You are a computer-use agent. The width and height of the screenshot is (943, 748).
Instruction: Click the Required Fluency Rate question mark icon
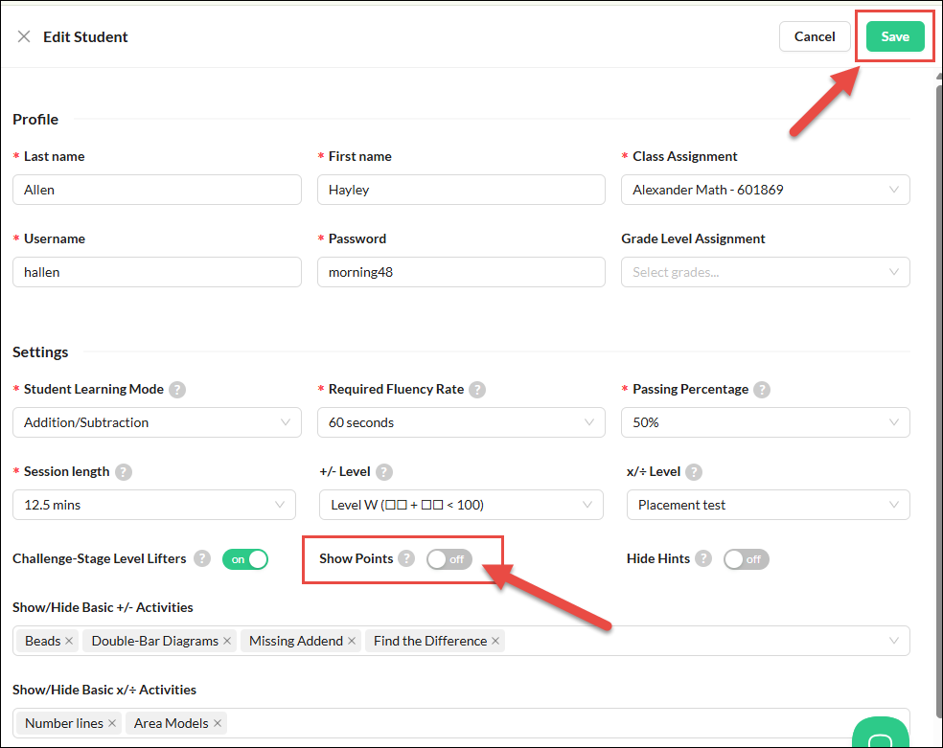pos(477,389)
